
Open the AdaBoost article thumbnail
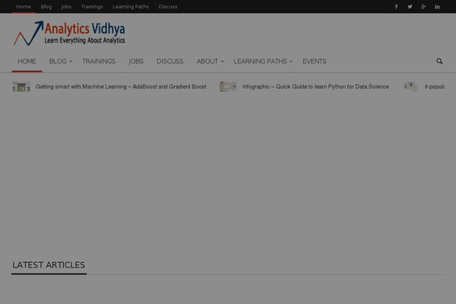point(21,87)
